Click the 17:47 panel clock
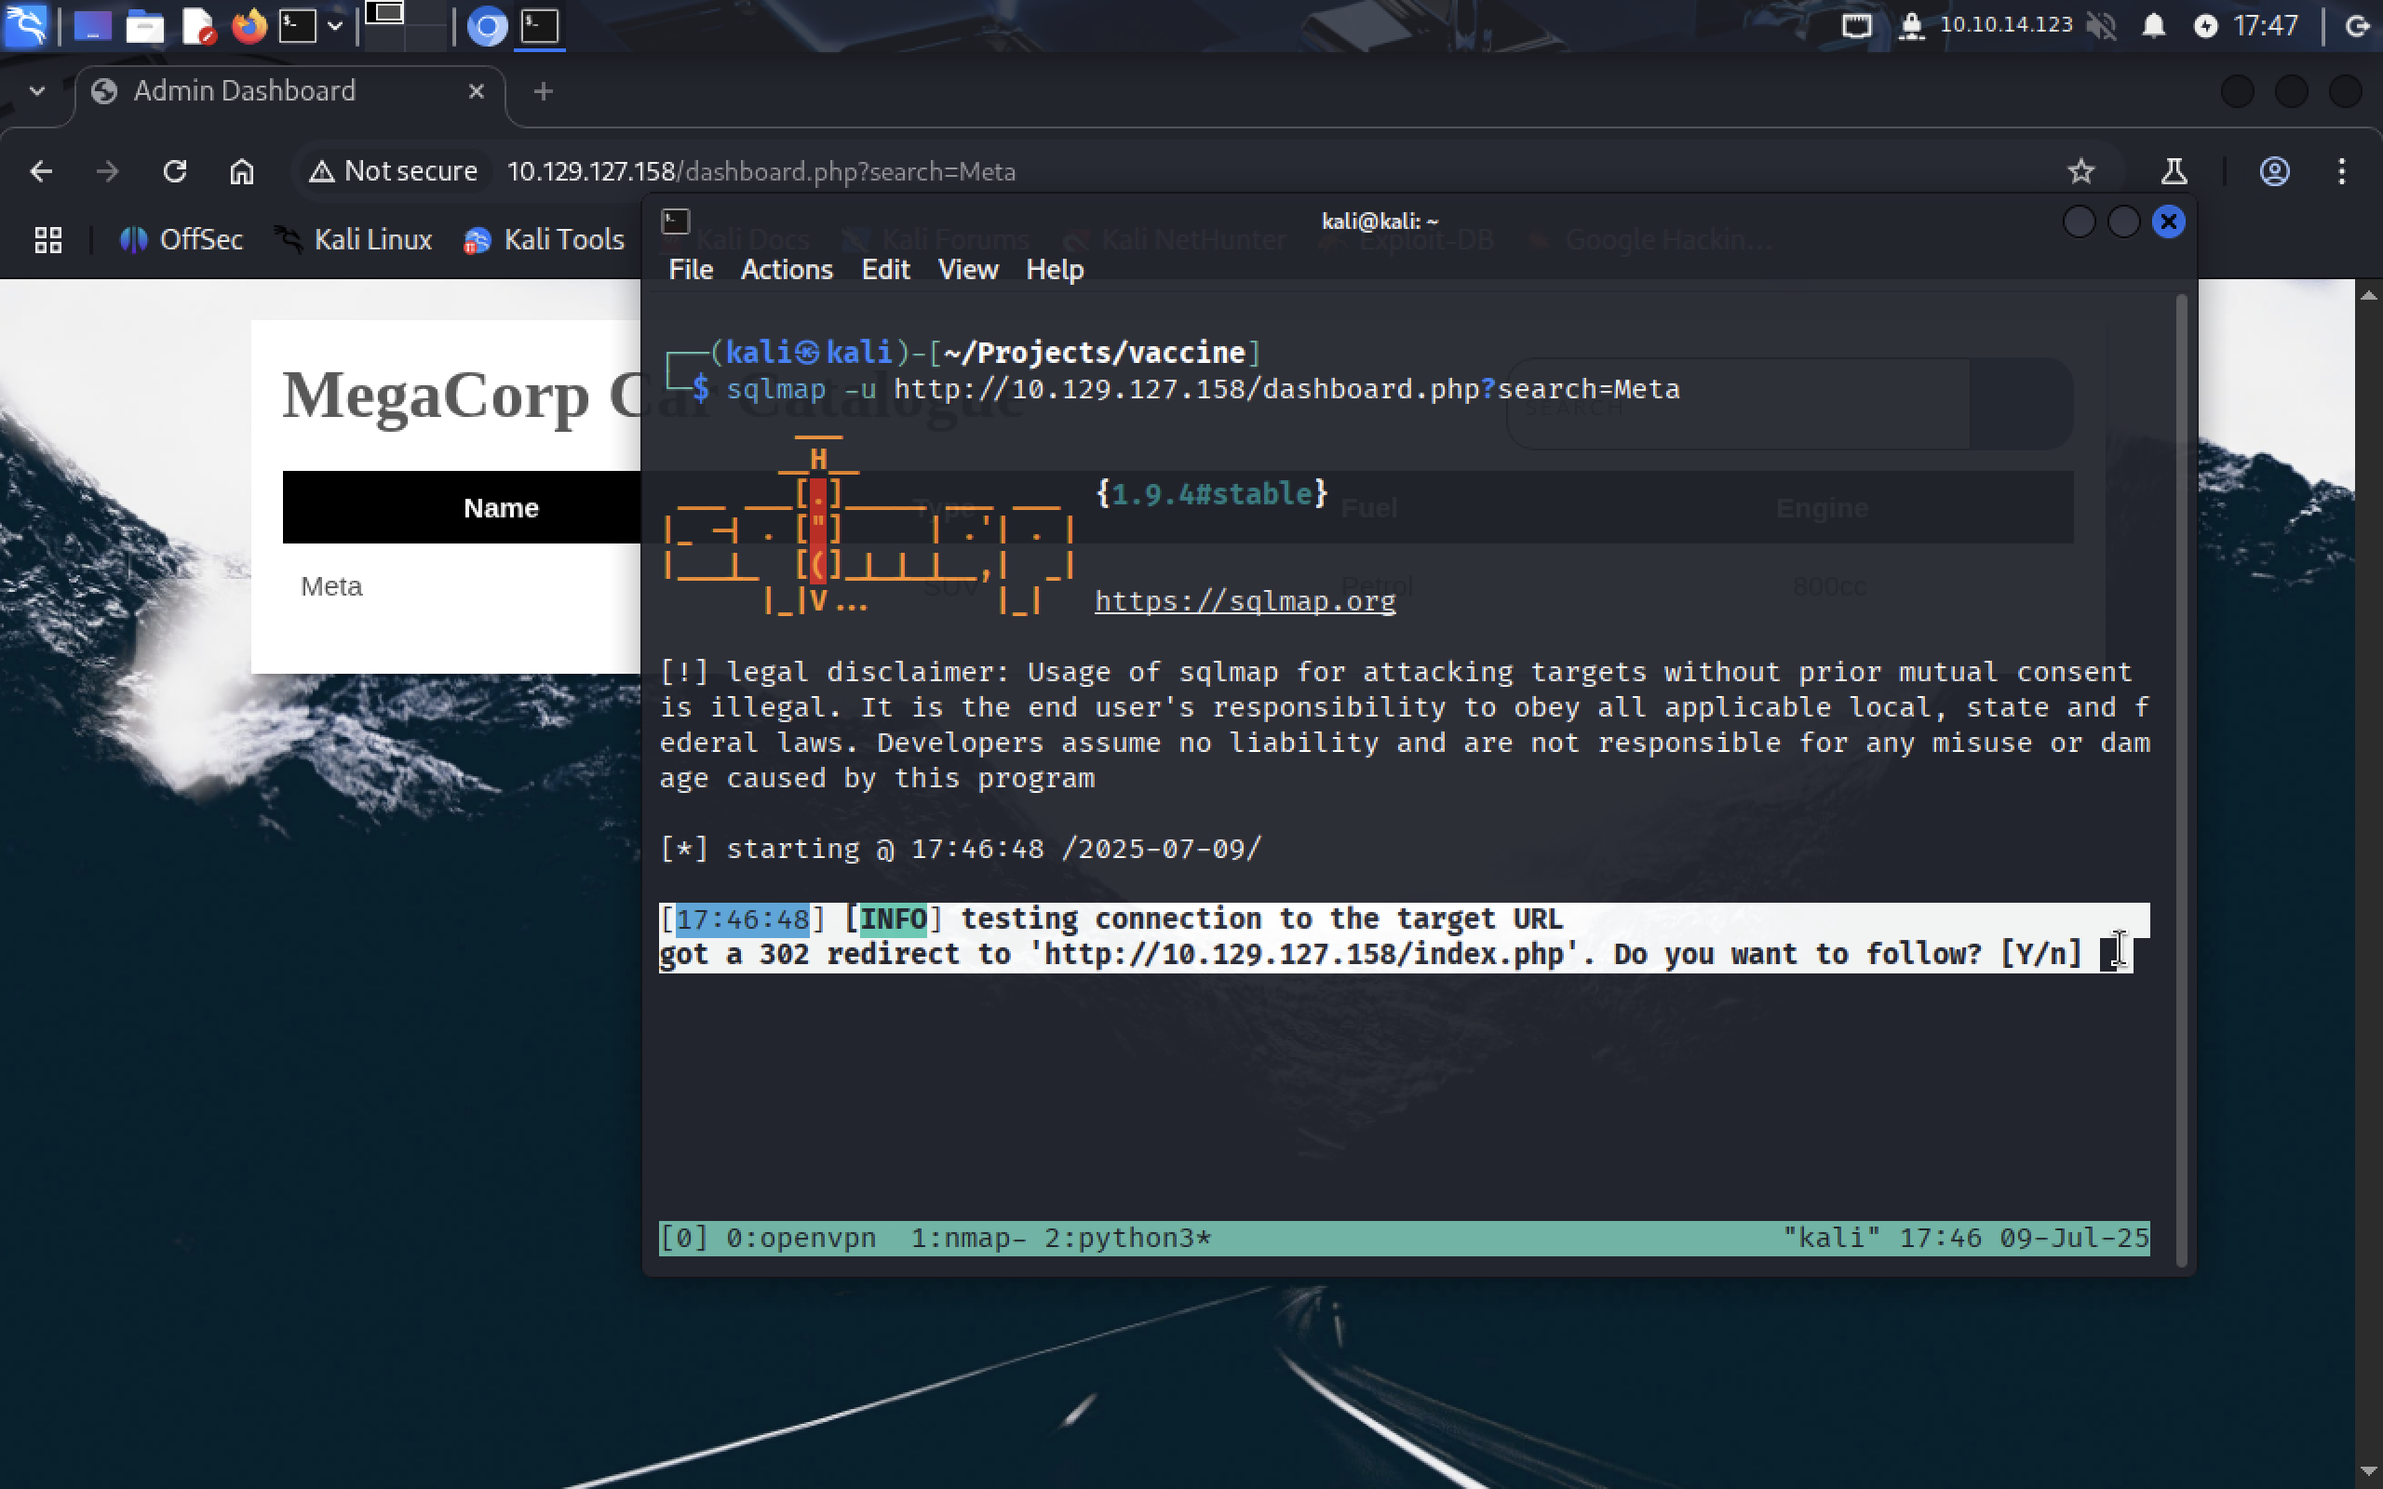The height and width of the screenshot is (1489, 2383). [x=2266, y=26]
